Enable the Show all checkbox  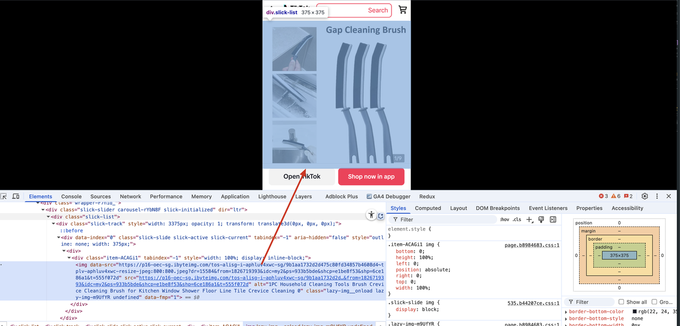click(x=621, y=302)
